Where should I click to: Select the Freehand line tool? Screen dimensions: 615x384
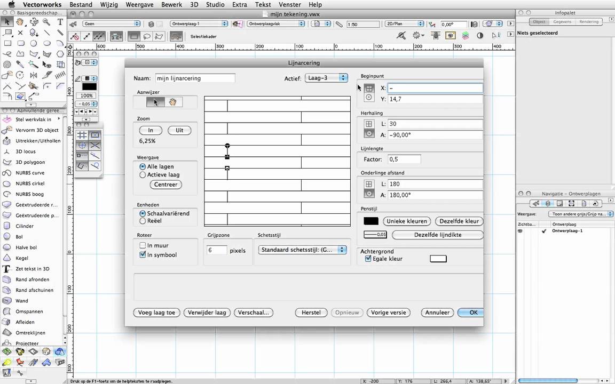point(7,54)
